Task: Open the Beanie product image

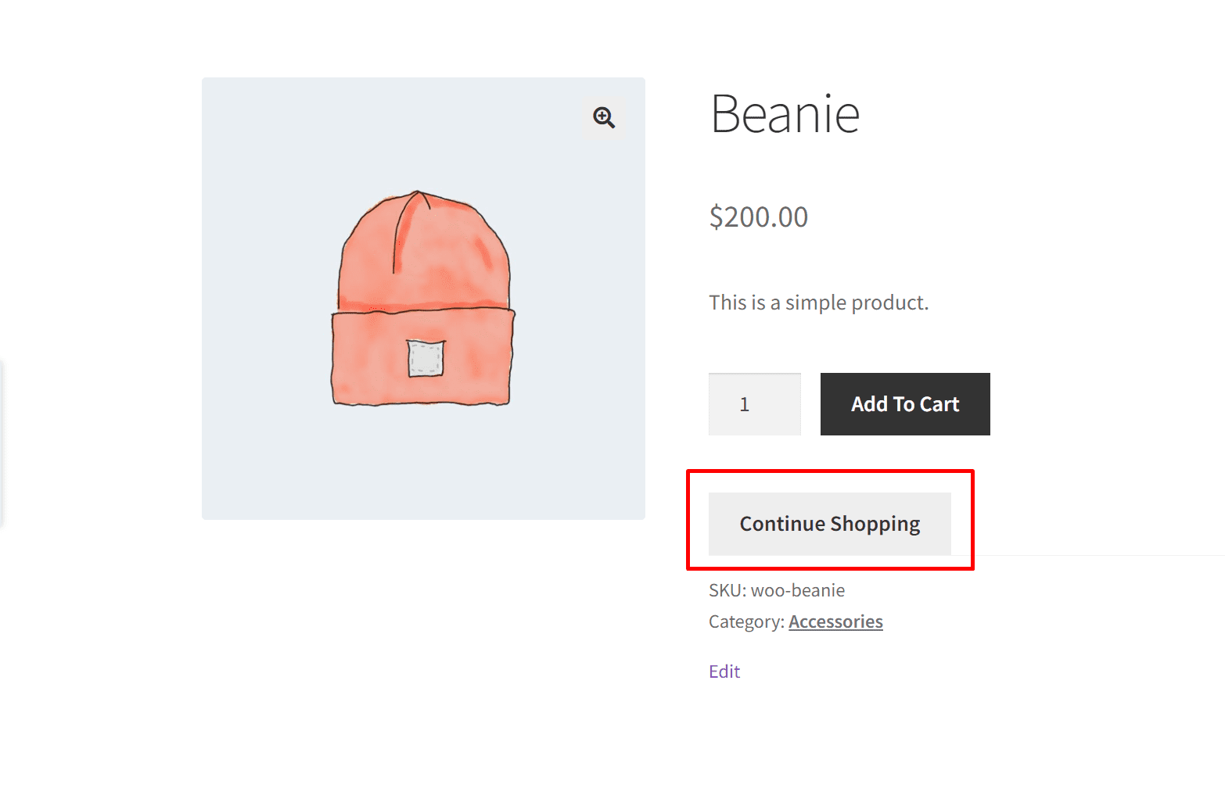Action: pyautogui.click(x=423, y=299)
